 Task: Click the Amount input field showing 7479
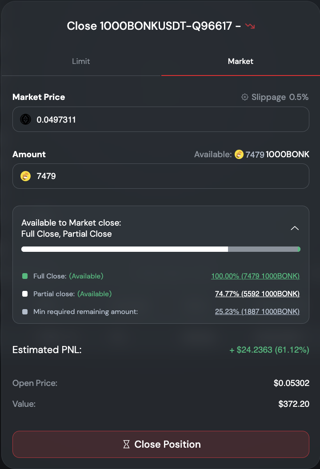pyautogui.click(x=169, y=176)
